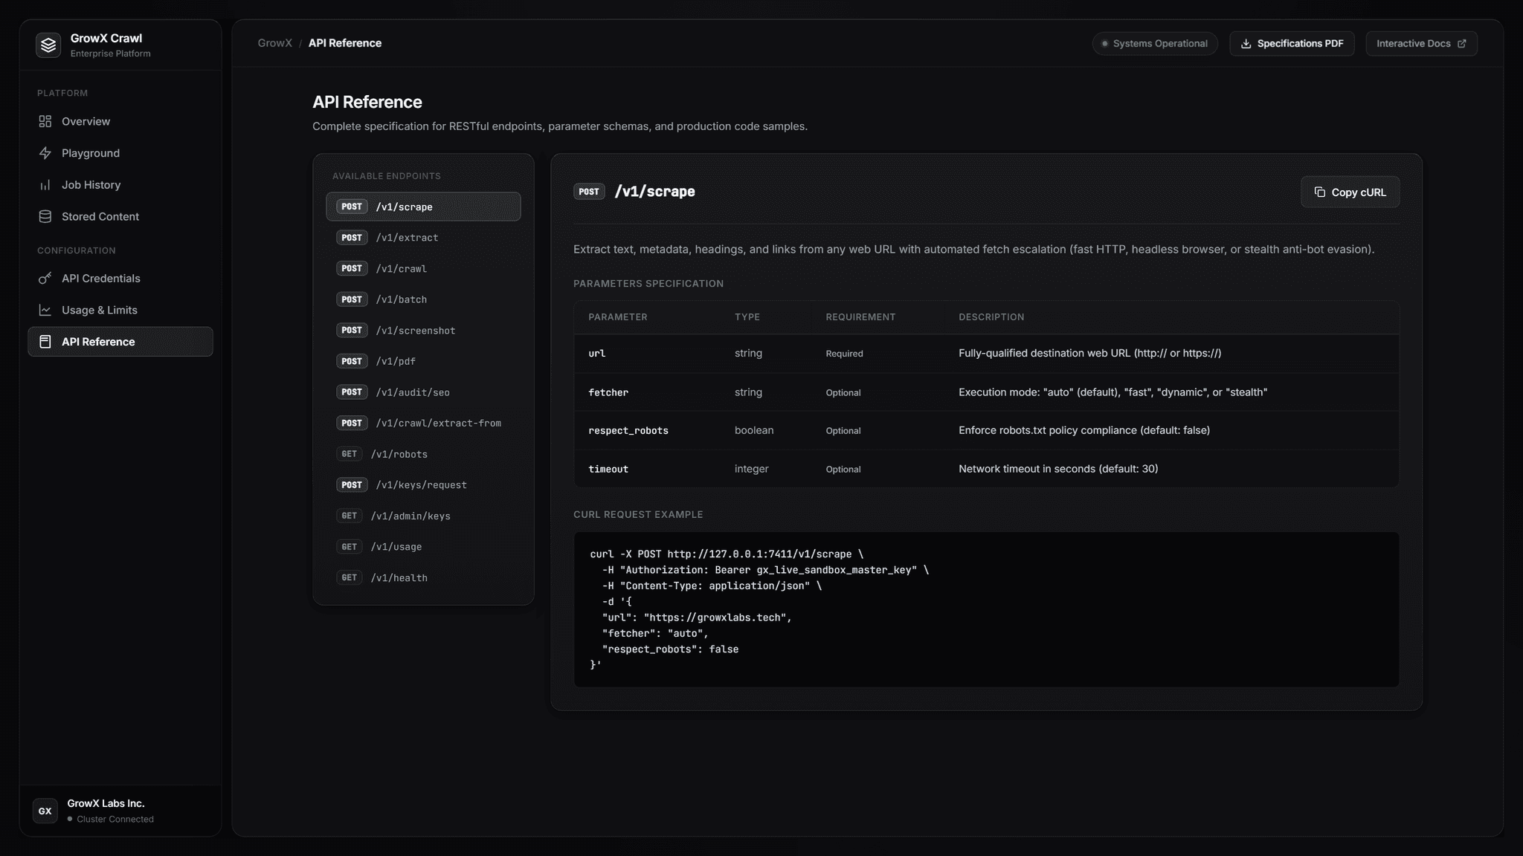Select the /v1/extract endpoint
The image size is (1523, 856).
tap(423, 238)
